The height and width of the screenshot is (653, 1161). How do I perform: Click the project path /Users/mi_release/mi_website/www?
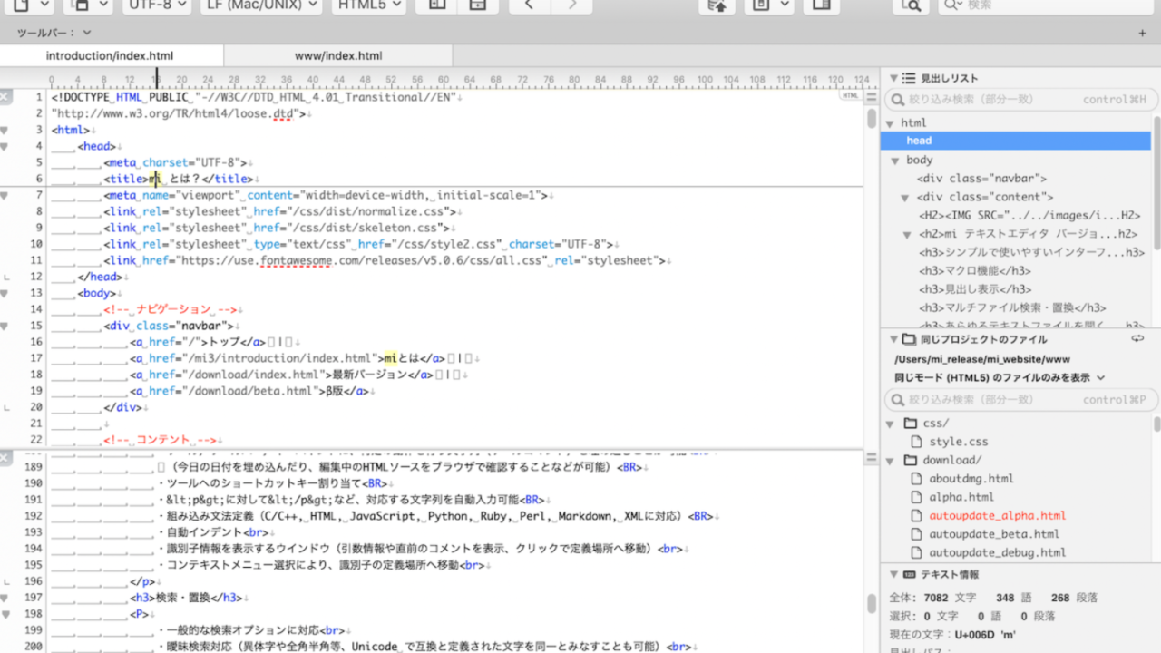pyautogui.click(x=982, y=359)
